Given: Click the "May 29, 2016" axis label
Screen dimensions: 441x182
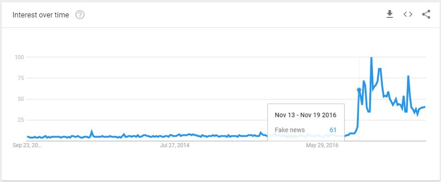Looking at the screenshot, I should (x=322, y=145).
